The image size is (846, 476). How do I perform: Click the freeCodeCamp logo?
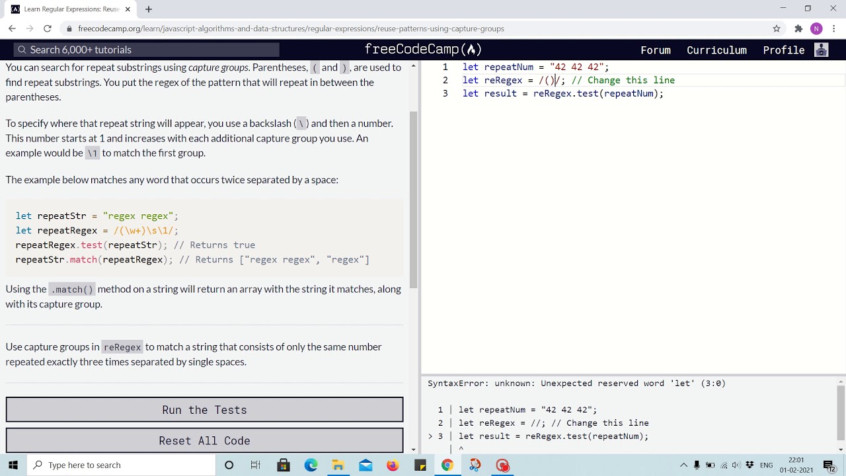423,50
